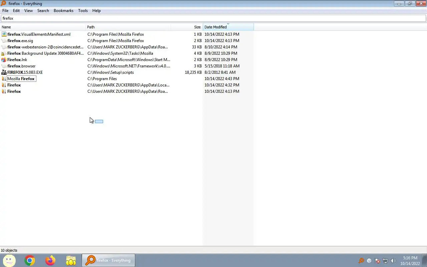Launch Firefox from the taskbar
Screen dimensions: 427x267
[x=50, y=260]
